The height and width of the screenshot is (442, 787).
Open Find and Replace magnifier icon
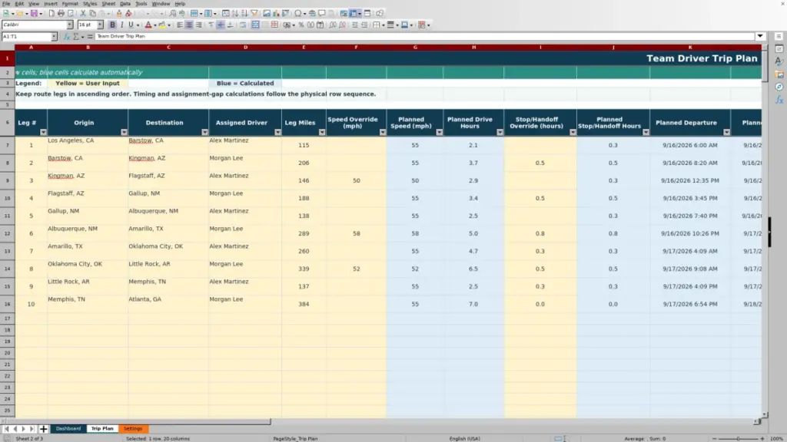173,14
